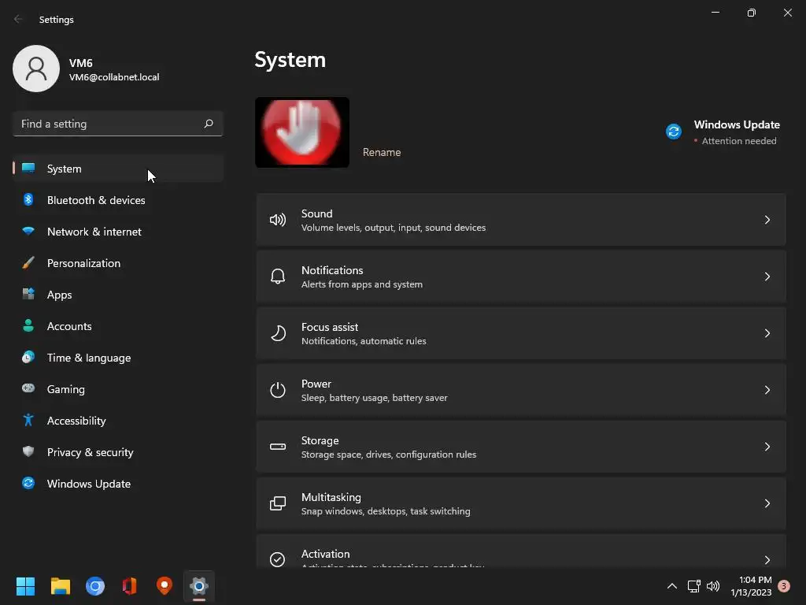Expand the Storage row chevron
Screen dimensions: 806x605
pos(767,447)
